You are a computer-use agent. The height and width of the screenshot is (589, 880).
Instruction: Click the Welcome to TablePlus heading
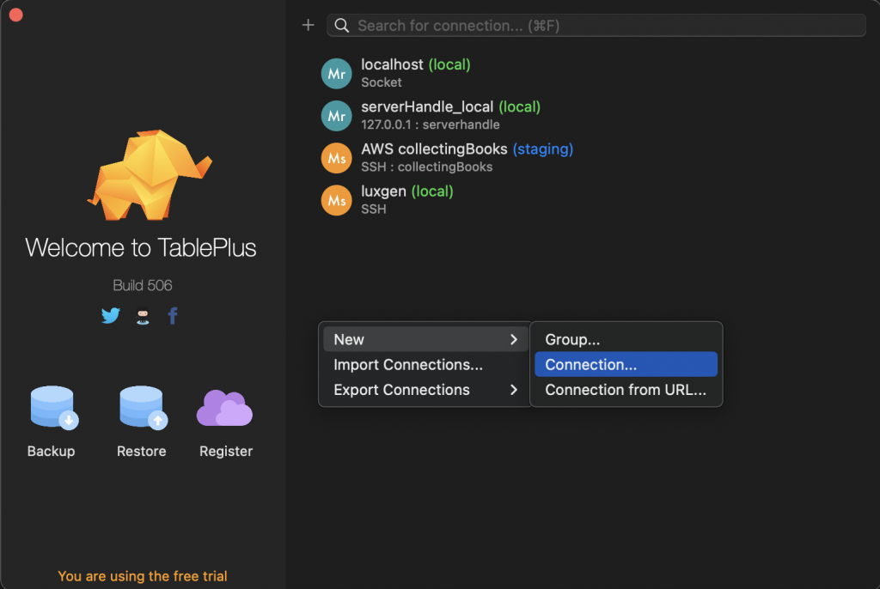click(141, 247)
